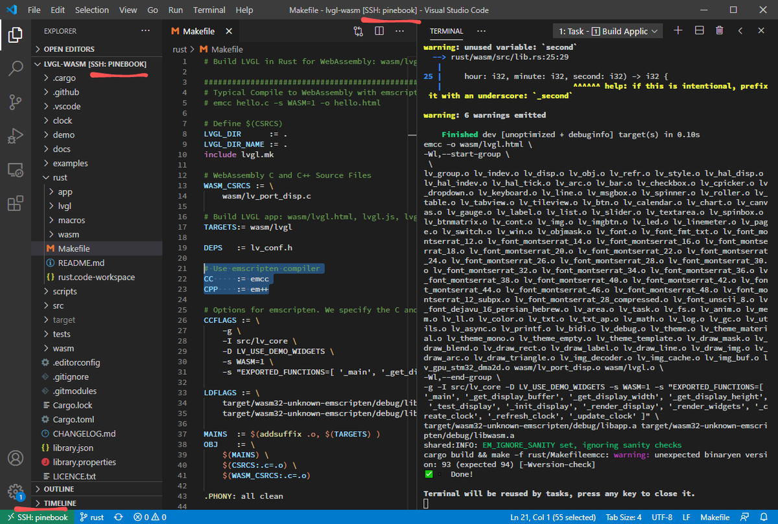
Task: Open the Selection menu
Action: pos(92,10)
